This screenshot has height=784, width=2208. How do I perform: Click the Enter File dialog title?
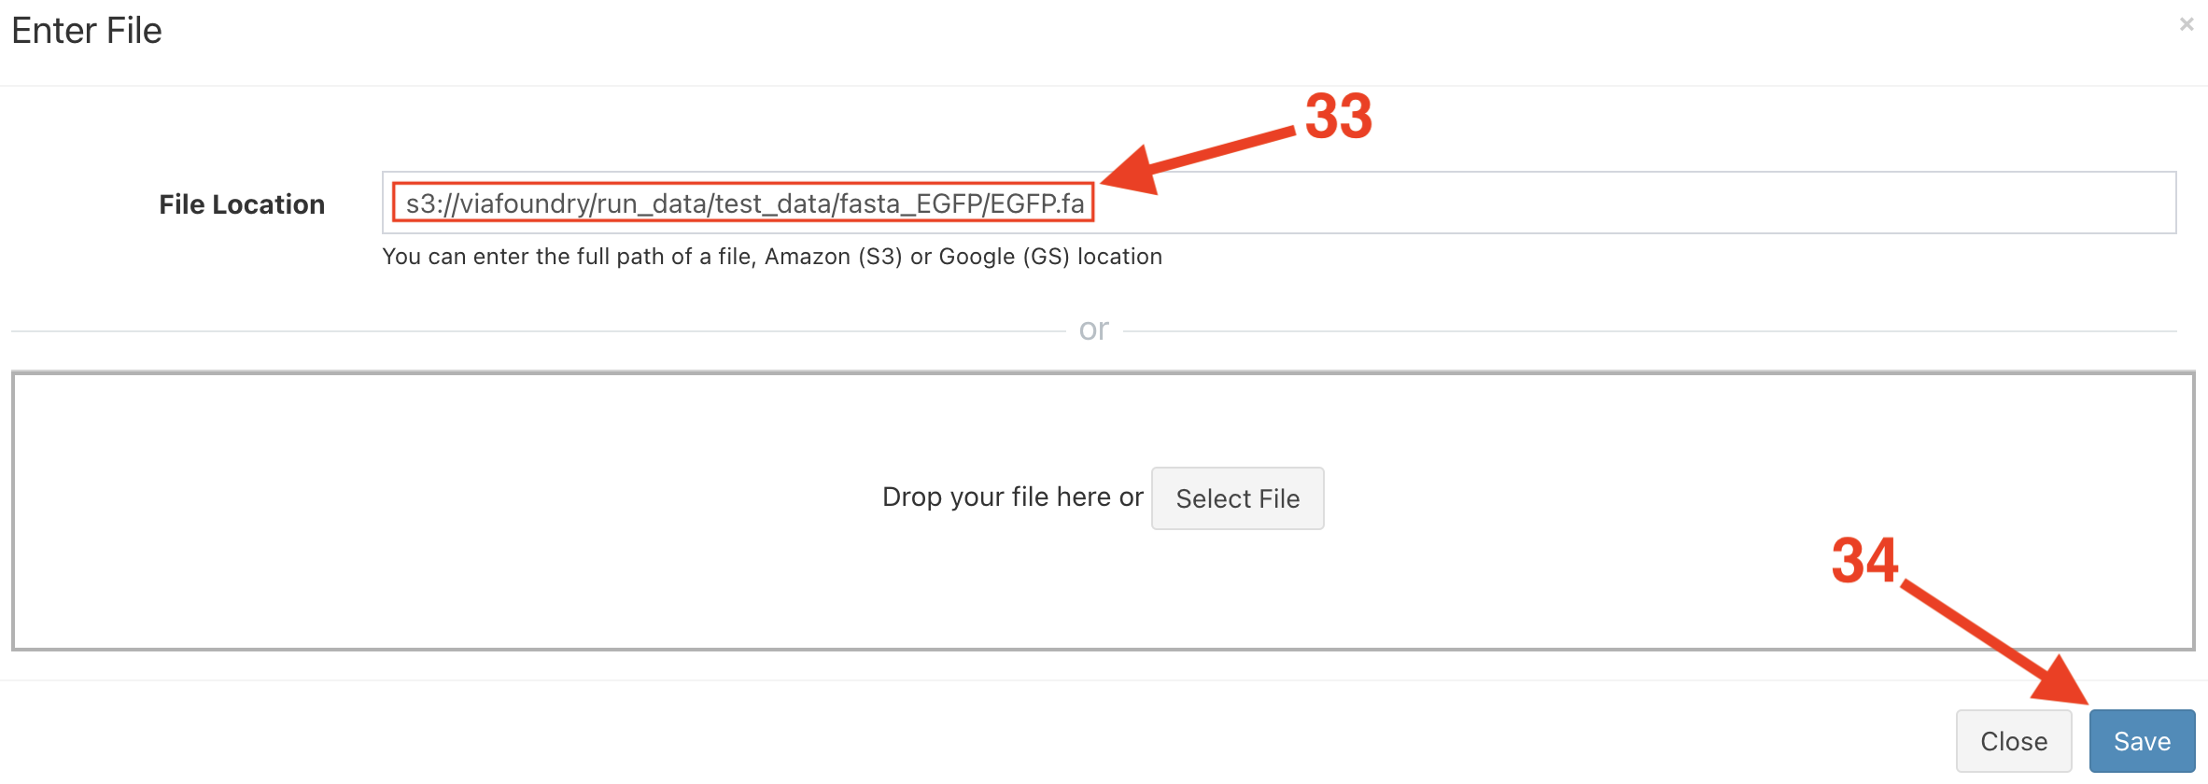tap(87, 31)
